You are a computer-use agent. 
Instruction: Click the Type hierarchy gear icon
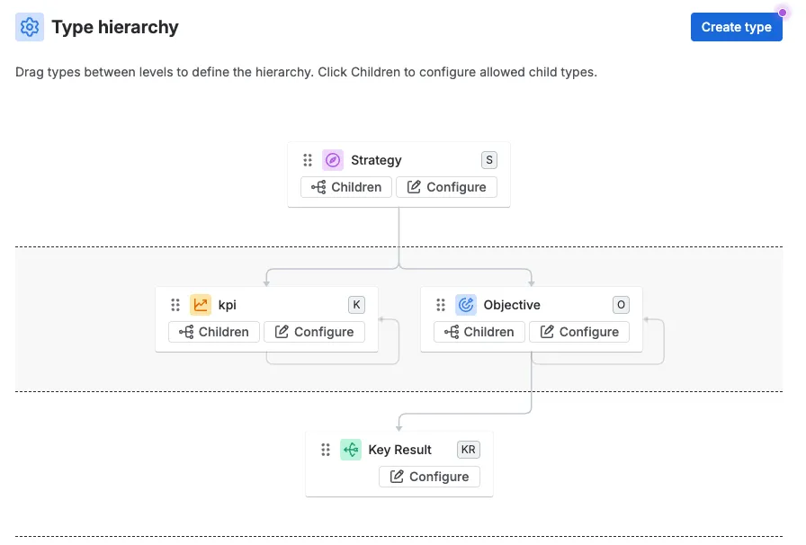30,27
